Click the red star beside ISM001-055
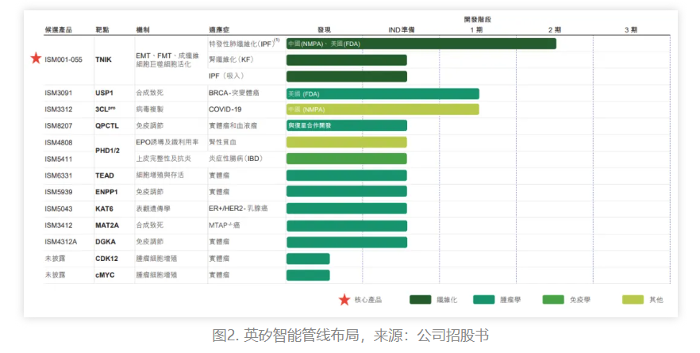The height and width of the screenshot is (353, 700). click(35, 59)
